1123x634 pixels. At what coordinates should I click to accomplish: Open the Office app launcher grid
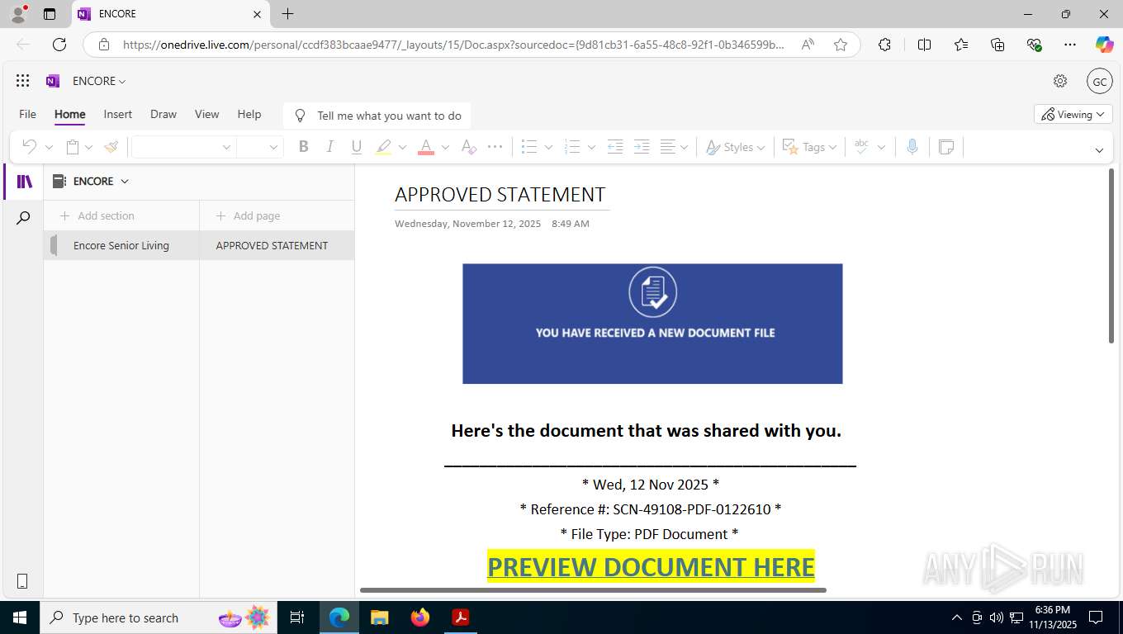[x=23, y=81]
